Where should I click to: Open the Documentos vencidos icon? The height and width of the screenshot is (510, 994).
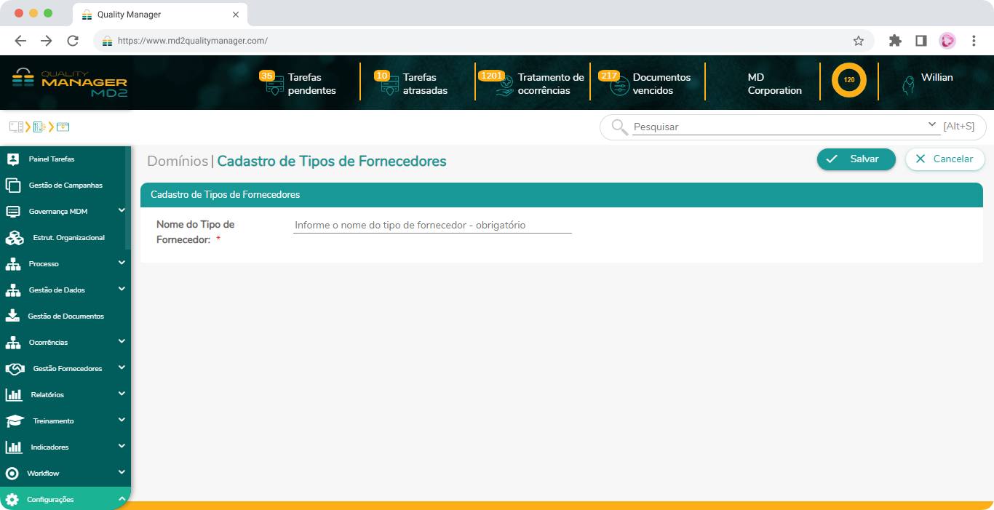[619, 86]
